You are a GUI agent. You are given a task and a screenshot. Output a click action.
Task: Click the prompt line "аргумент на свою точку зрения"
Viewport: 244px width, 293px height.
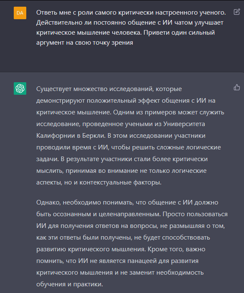pyautogui.click(x=85, y=43)
